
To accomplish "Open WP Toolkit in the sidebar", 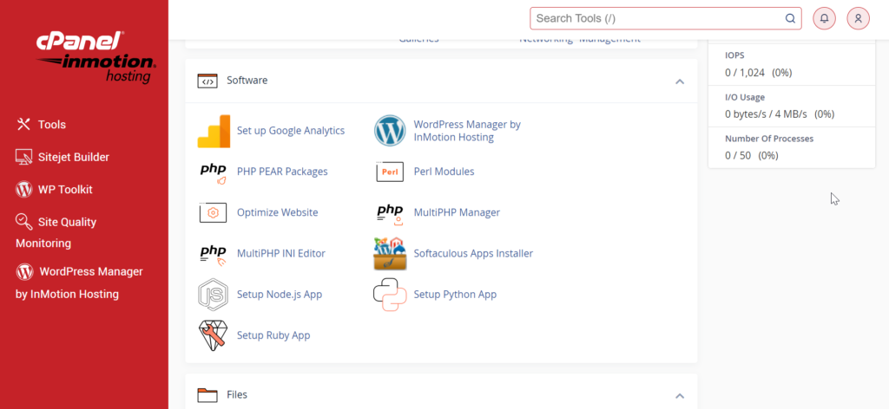I will (x=64, y=190).
